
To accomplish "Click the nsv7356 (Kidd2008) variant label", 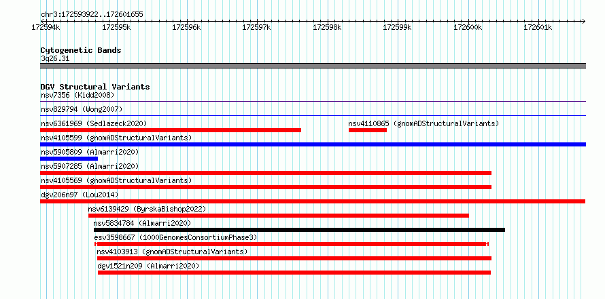I will point(77,95).
